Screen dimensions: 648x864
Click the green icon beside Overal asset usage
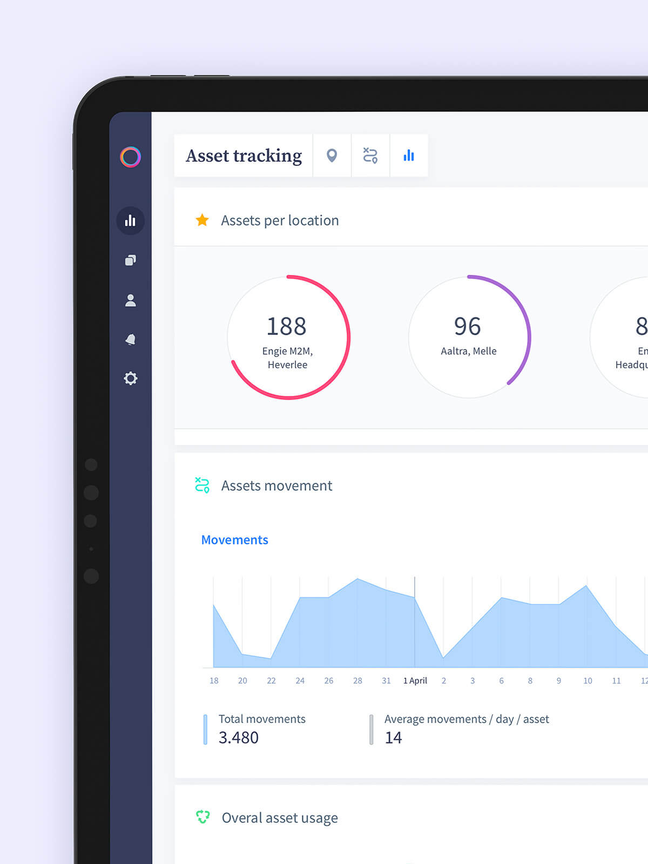[x=202, y=817]
